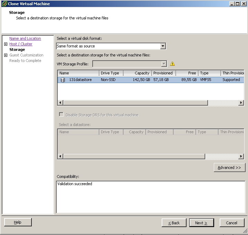Image resolution: width=248 pixels, height=235 pixels.
Task: Select the Storage step in sidebar
Action: (17, 49)
